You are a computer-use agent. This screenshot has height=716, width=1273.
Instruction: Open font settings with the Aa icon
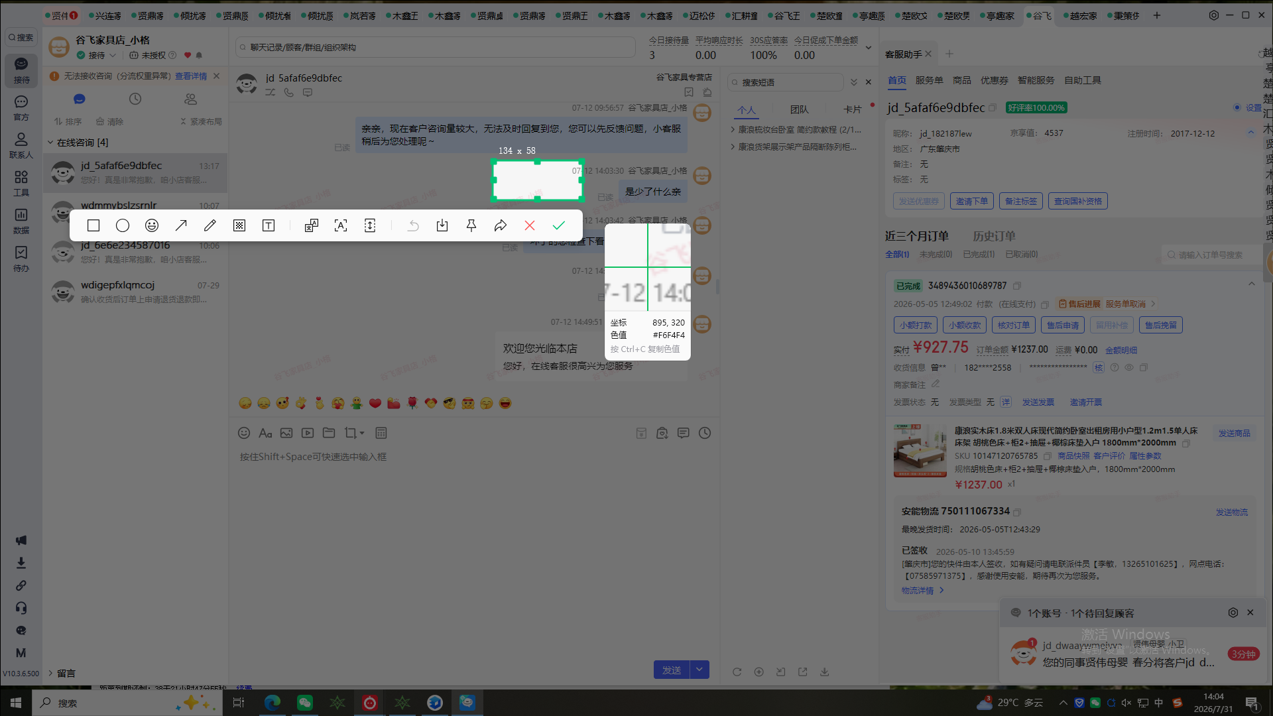click(x=265, y=433)
